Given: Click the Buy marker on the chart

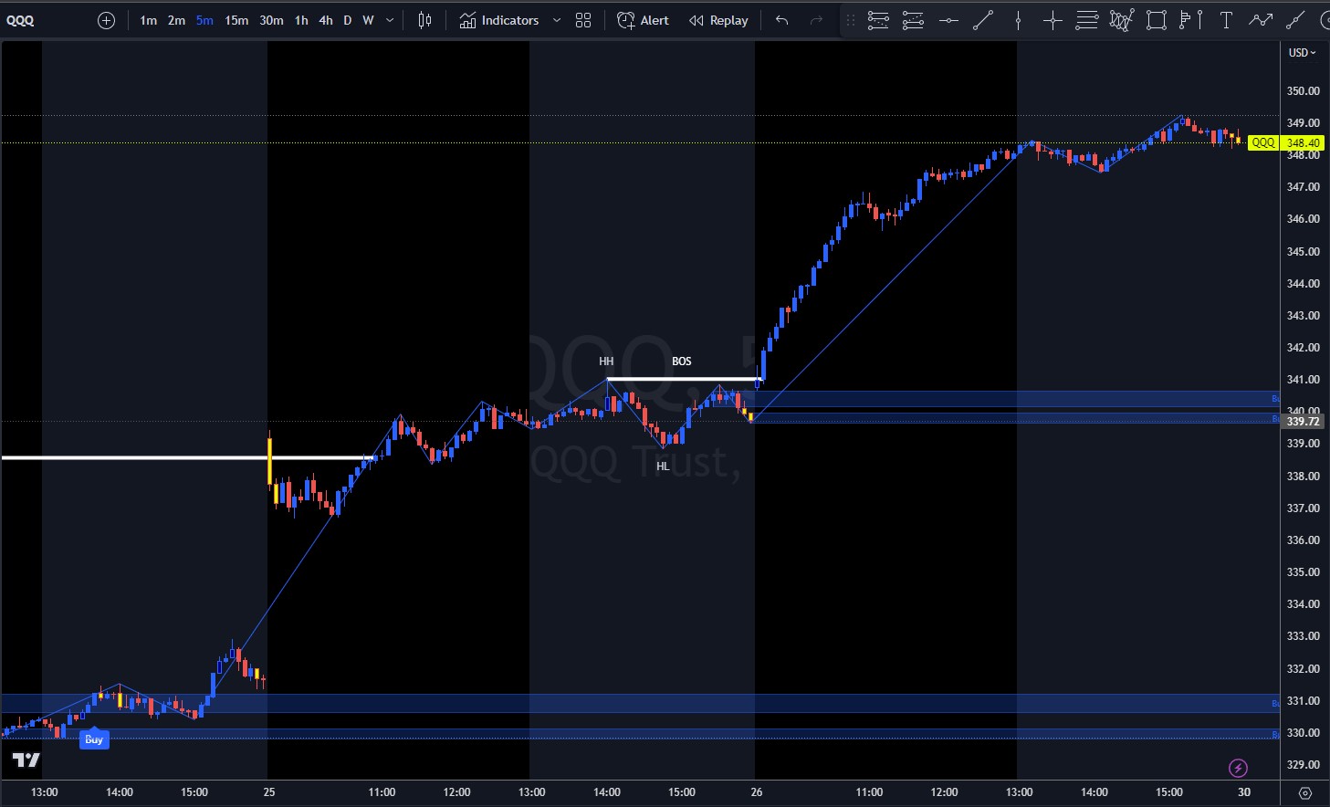Looking at the screenshot, I should (x=94, y=739).
